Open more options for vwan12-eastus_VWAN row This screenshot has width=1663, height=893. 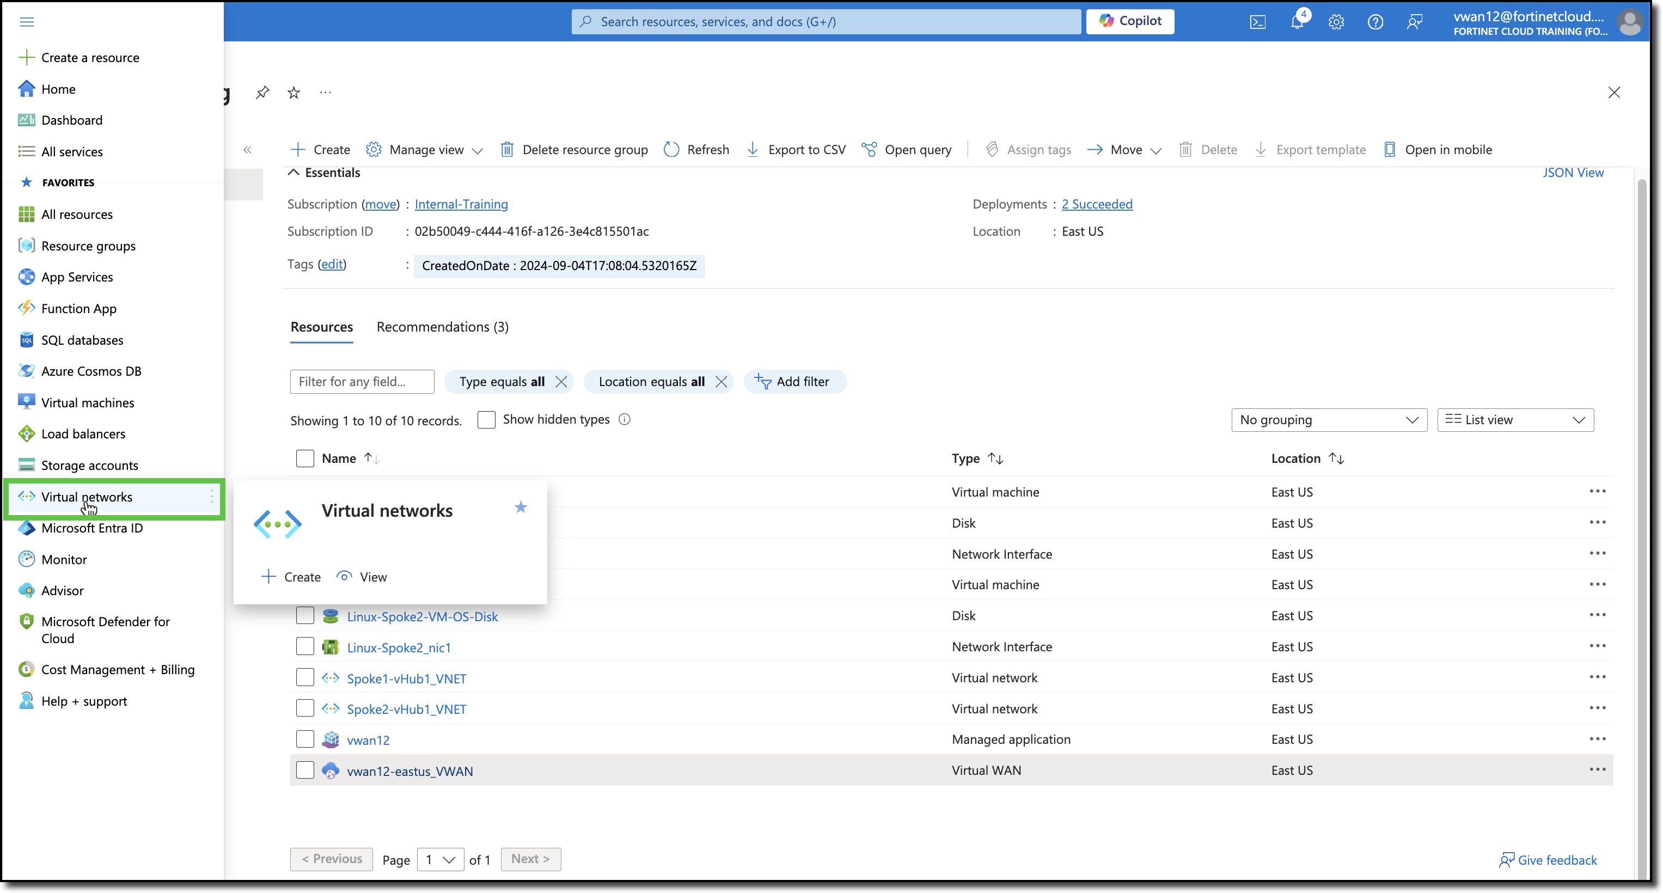tap(1597, 770)
